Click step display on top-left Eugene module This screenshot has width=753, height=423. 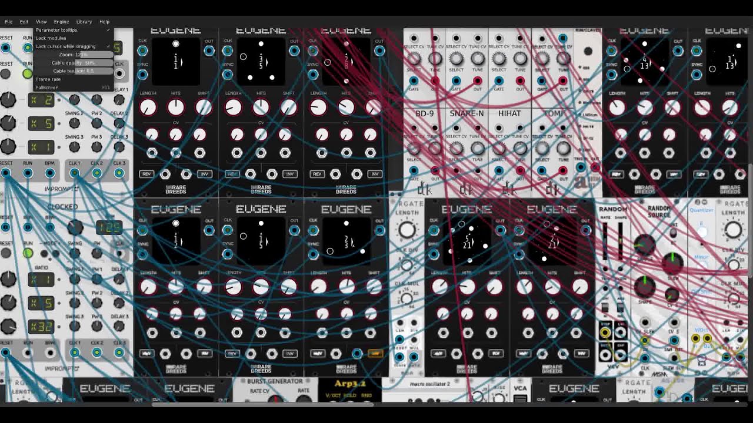(x=176, y=62)
